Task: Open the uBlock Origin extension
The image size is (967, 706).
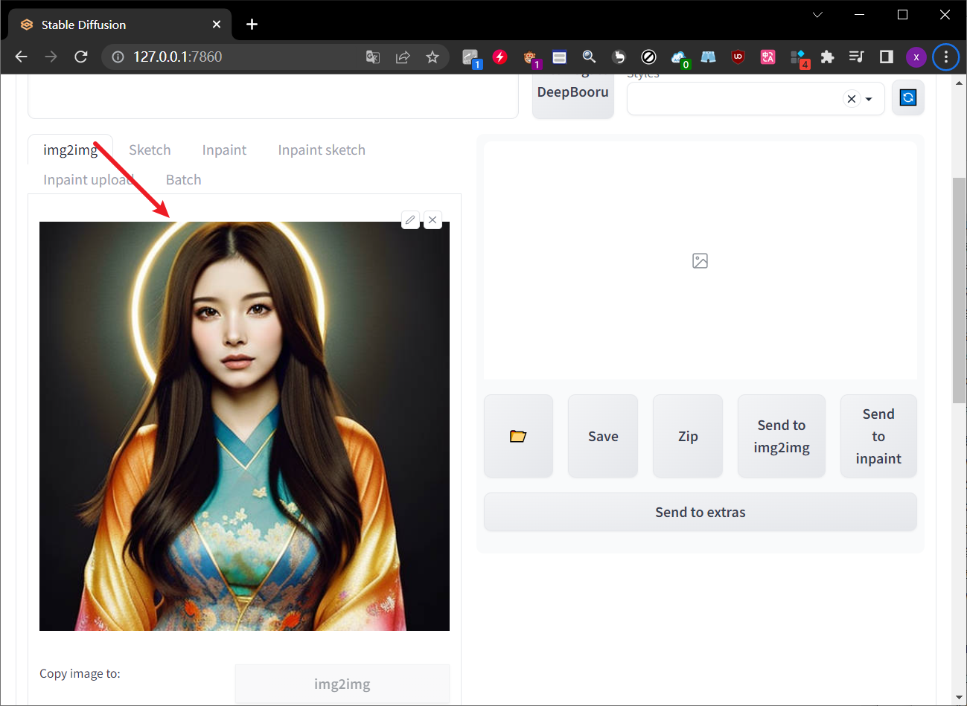Action: click(738, 57)
